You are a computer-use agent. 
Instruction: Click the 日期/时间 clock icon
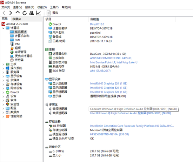50,41
